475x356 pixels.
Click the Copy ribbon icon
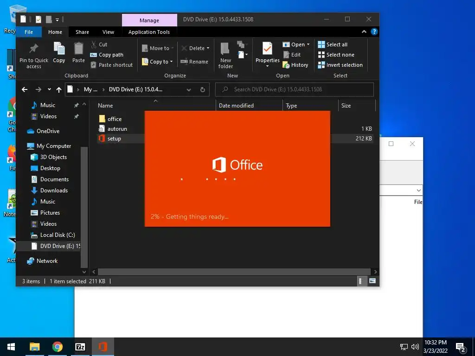point(59,48)
